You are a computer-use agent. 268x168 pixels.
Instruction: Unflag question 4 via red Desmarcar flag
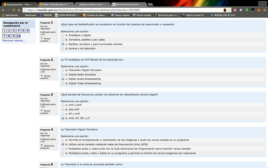(x=41, y=145)
